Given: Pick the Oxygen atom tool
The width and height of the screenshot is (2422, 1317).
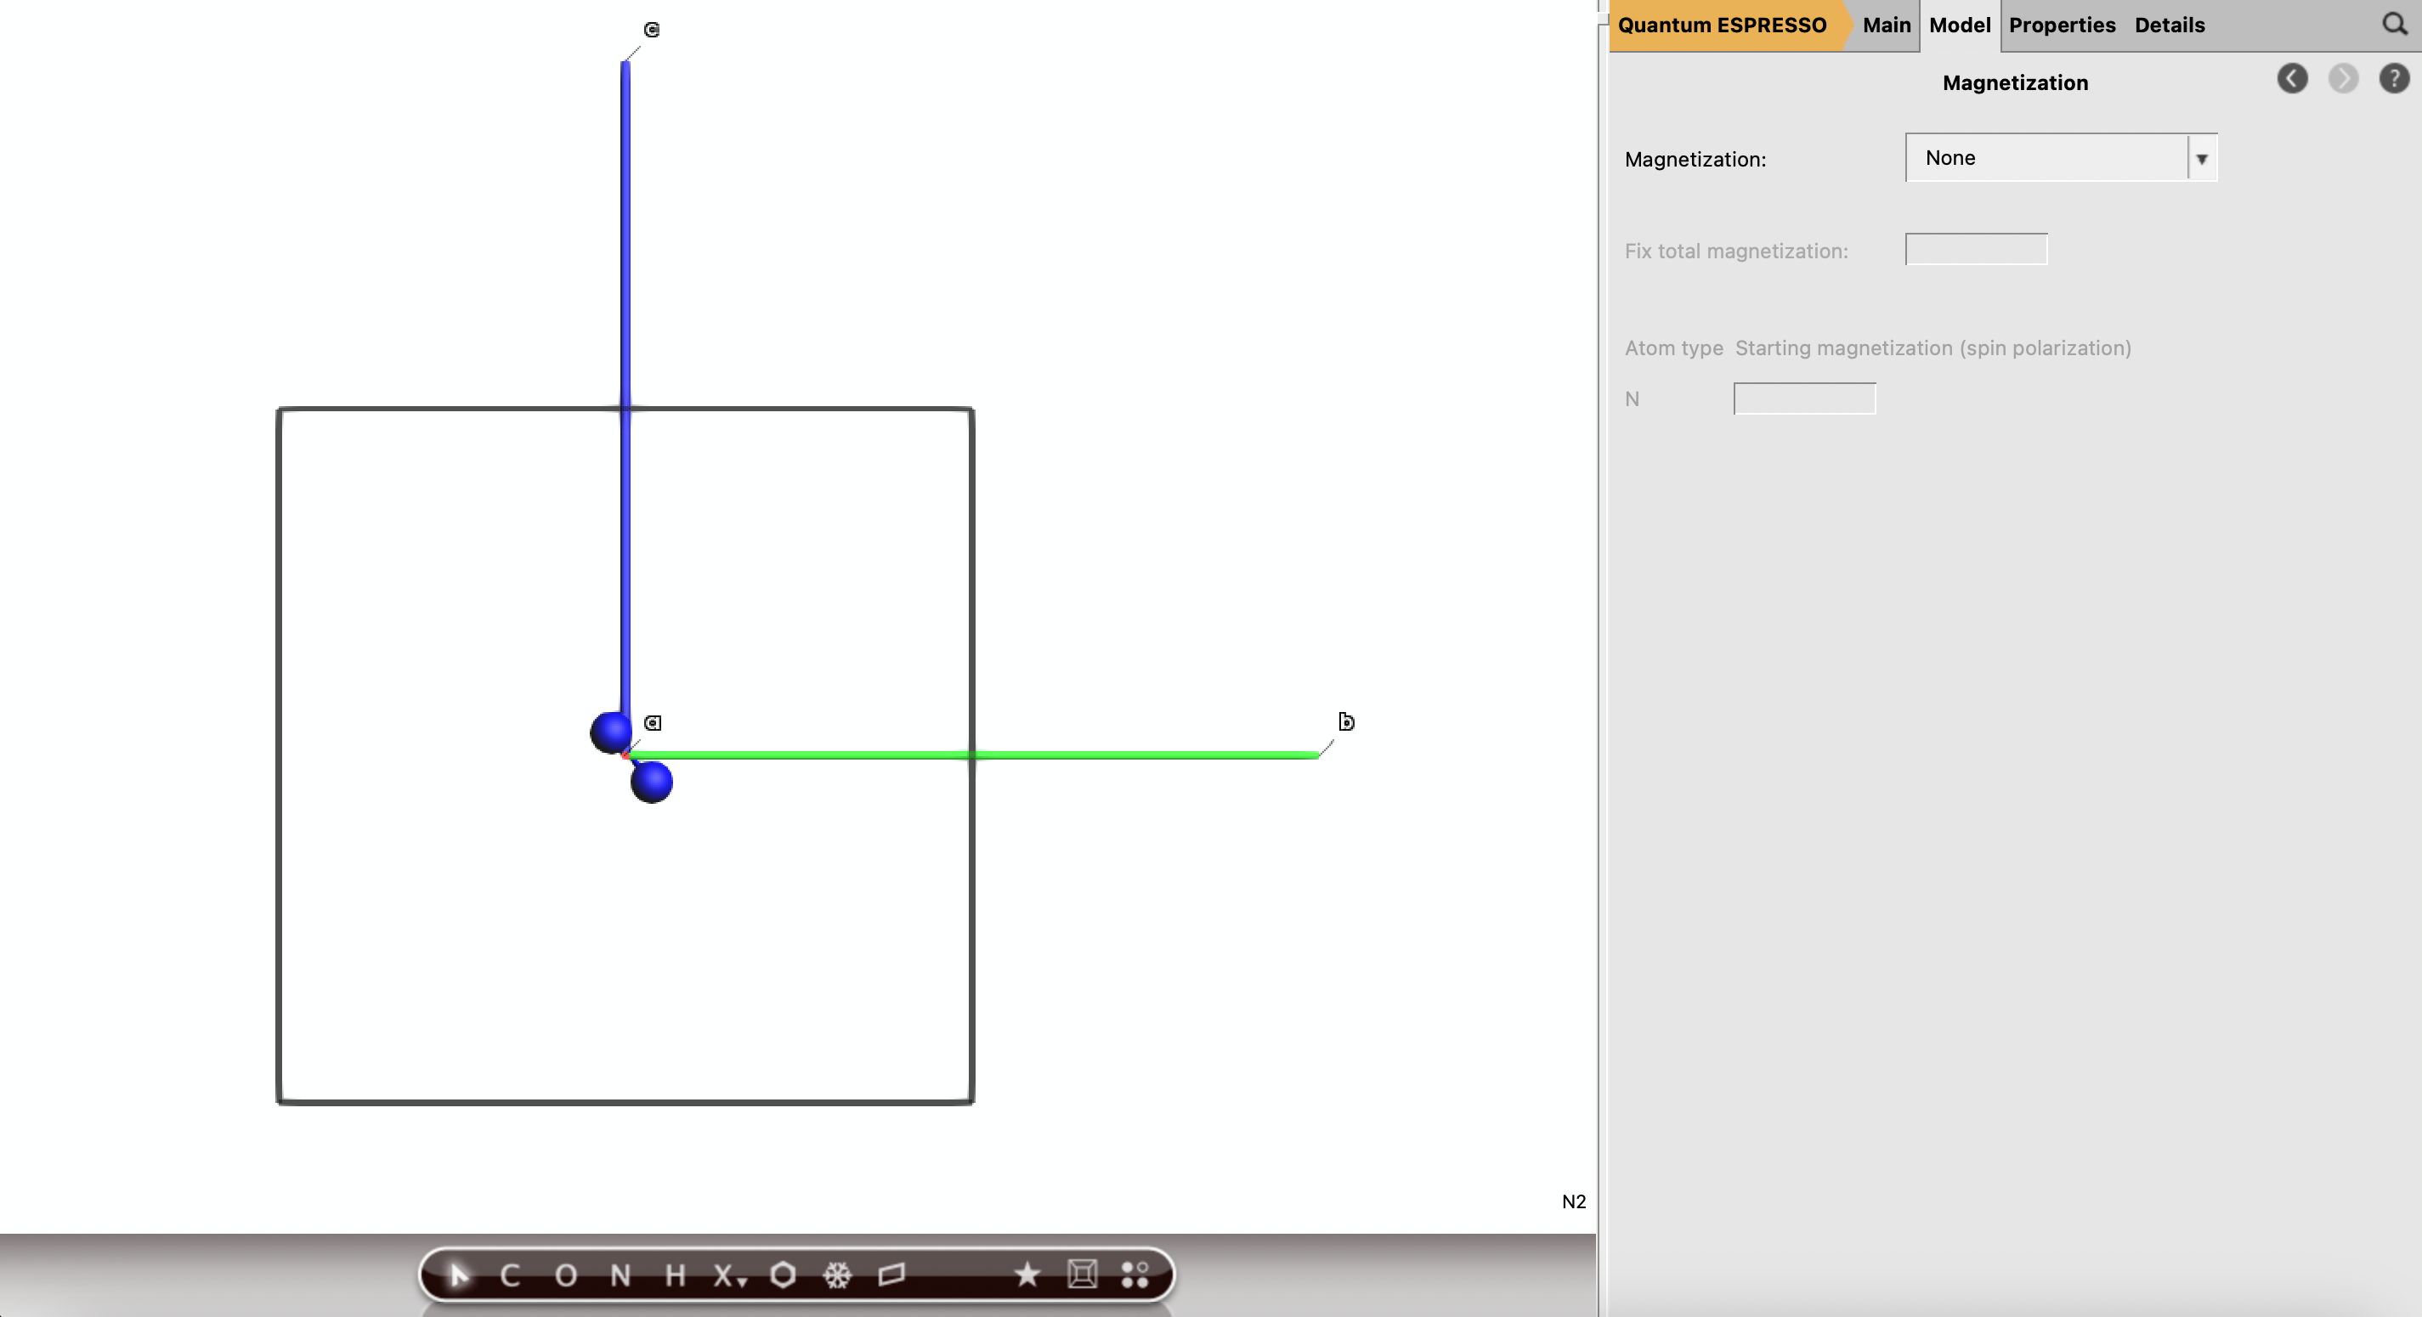Looking at the screenshot, I should pos(565,1275).
